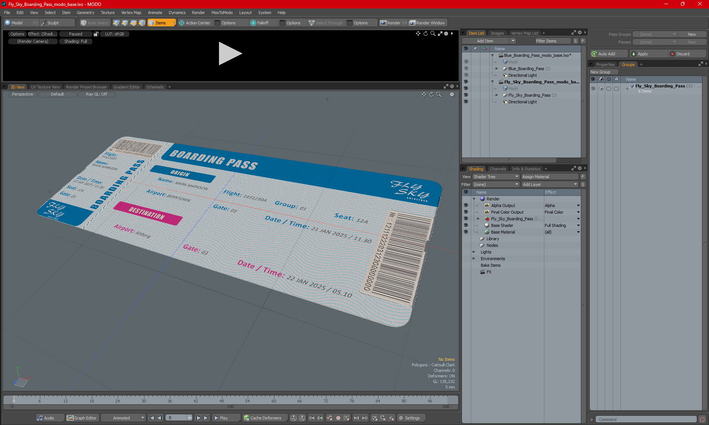The image size is (709, 425).
Task: Open the Graph Editor
Action: point(82,418)
